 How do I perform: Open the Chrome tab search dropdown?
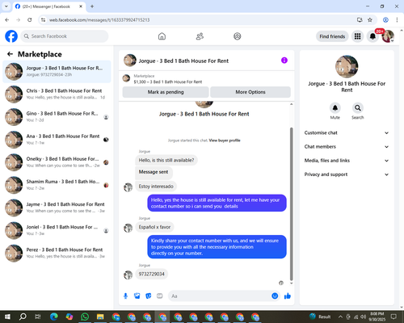tap(6, 6)
